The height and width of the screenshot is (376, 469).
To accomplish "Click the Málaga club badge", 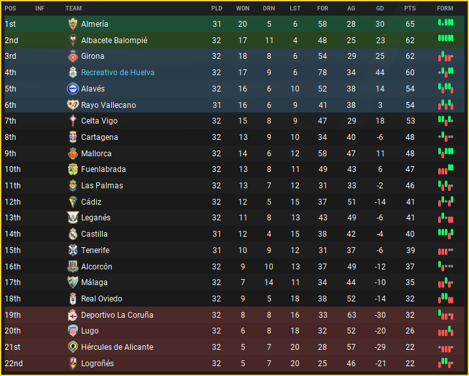I will click(x=73, y=282).
